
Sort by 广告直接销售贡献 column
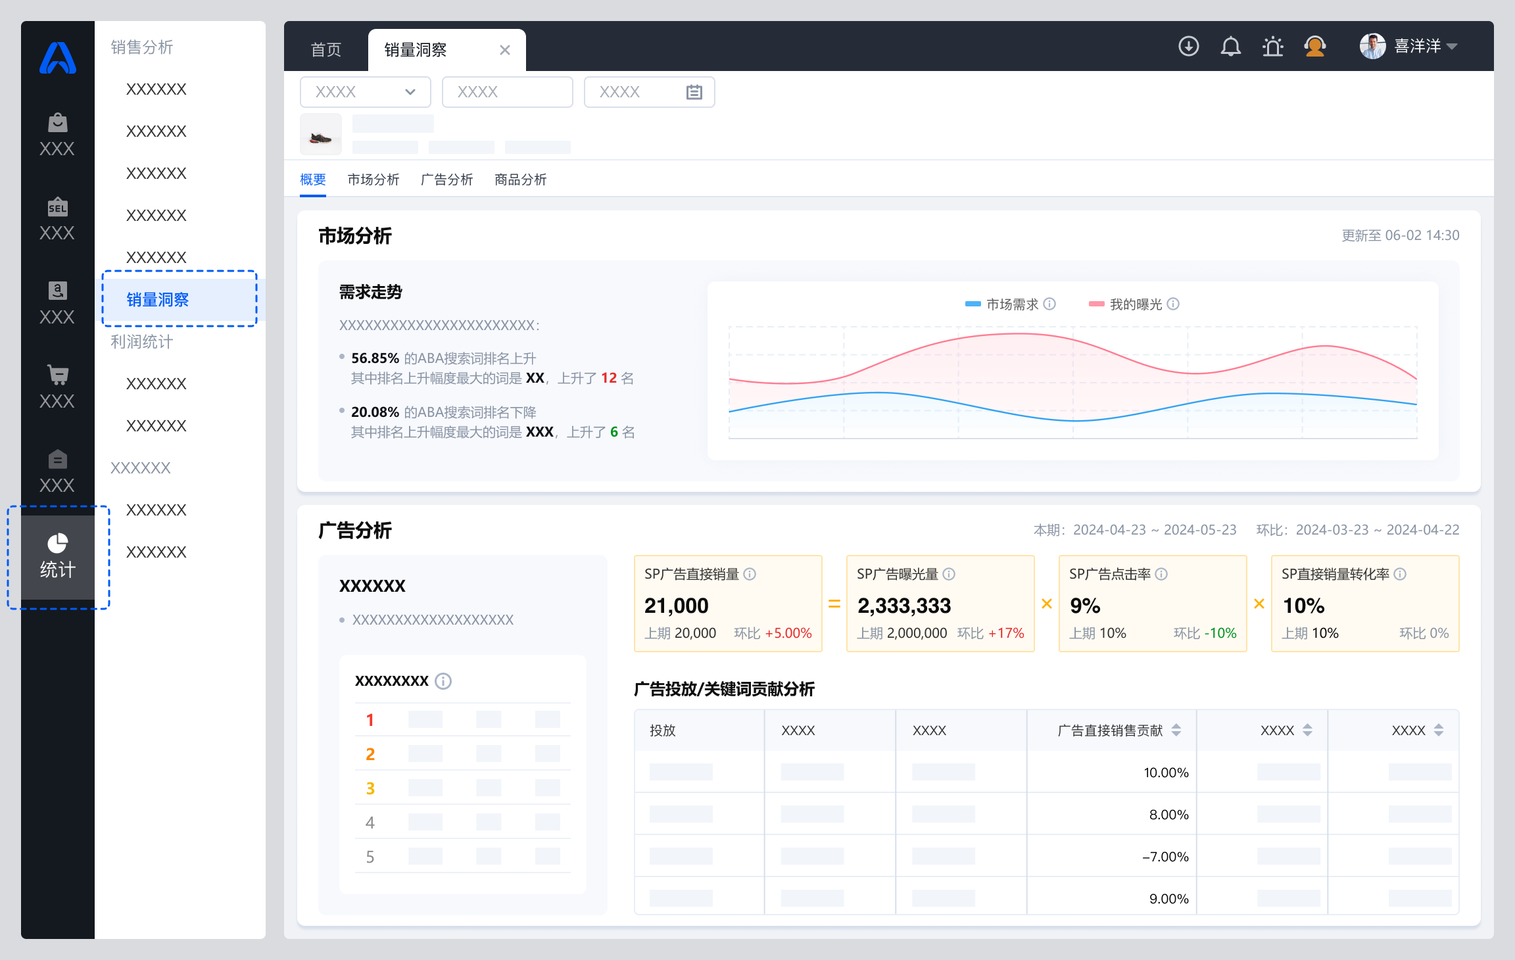point(1177,730)
